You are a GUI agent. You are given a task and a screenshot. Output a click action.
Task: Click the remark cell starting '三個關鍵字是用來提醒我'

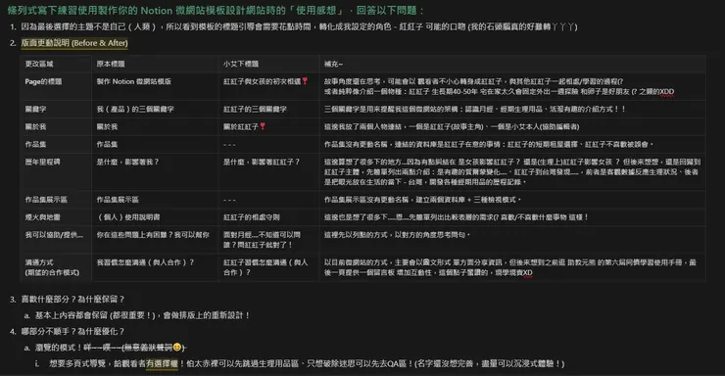tap(511, 109)
